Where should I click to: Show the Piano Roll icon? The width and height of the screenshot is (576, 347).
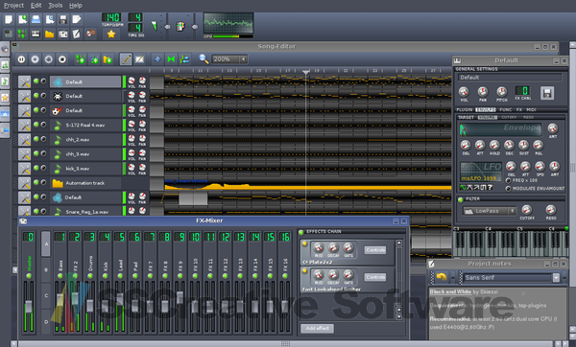point(36,35)
